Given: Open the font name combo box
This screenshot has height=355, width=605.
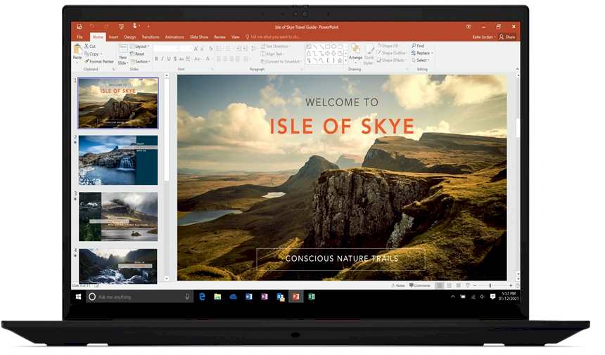Looking at the screenshot, I should pos(166,49).
